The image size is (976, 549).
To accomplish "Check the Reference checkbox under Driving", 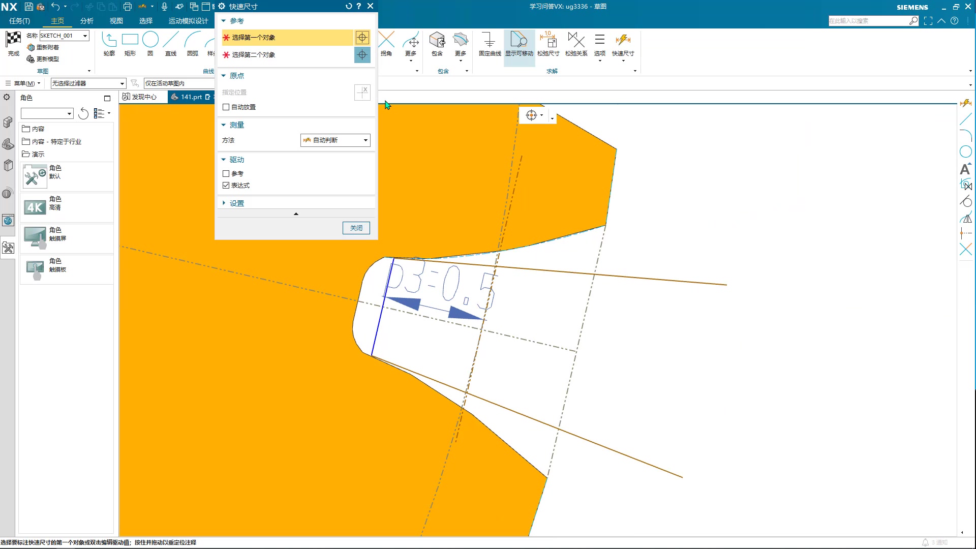I will [226, 174].
